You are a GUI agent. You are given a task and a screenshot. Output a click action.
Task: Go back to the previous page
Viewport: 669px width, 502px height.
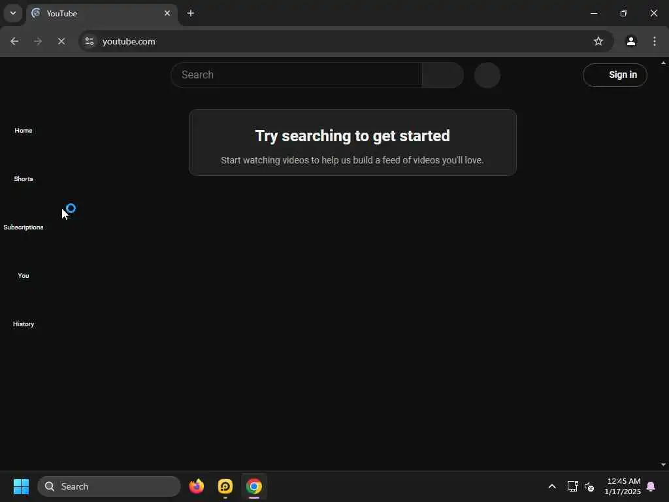coord(14,41)
